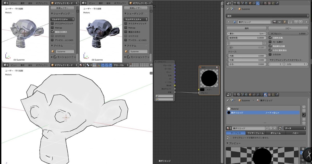Remove the 裏ポリエッジ modifier with the X icon
This screenshot has height=164, width=312.
pos(306,22)
